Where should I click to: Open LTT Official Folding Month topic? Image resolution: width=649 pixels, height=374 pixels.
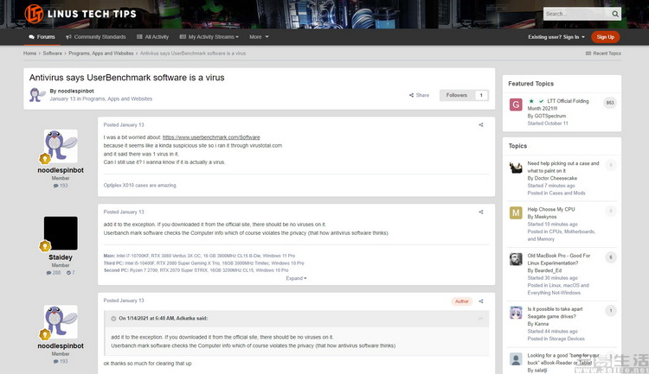[558, 105]
